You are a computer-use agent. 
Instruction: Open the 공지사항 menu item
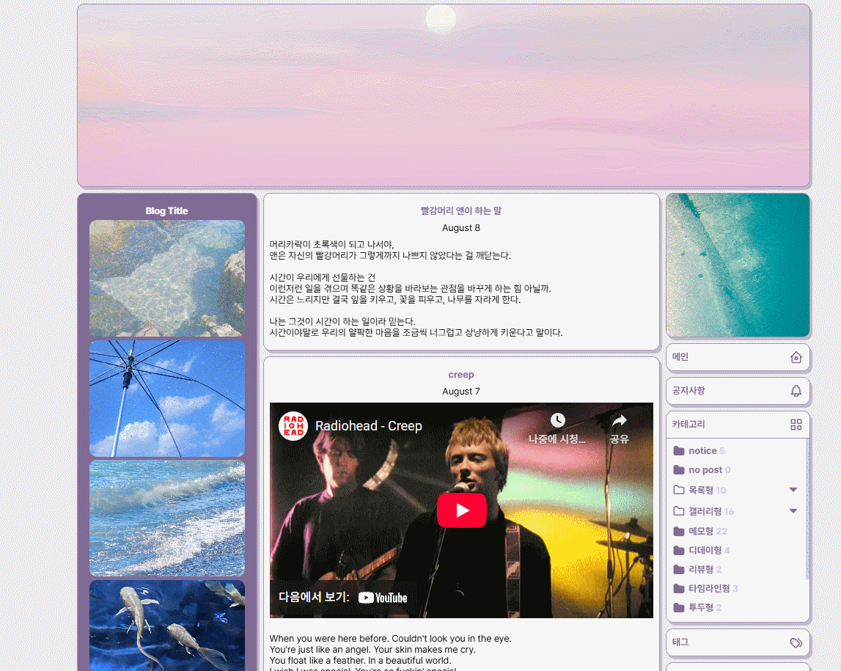point(738,391)
